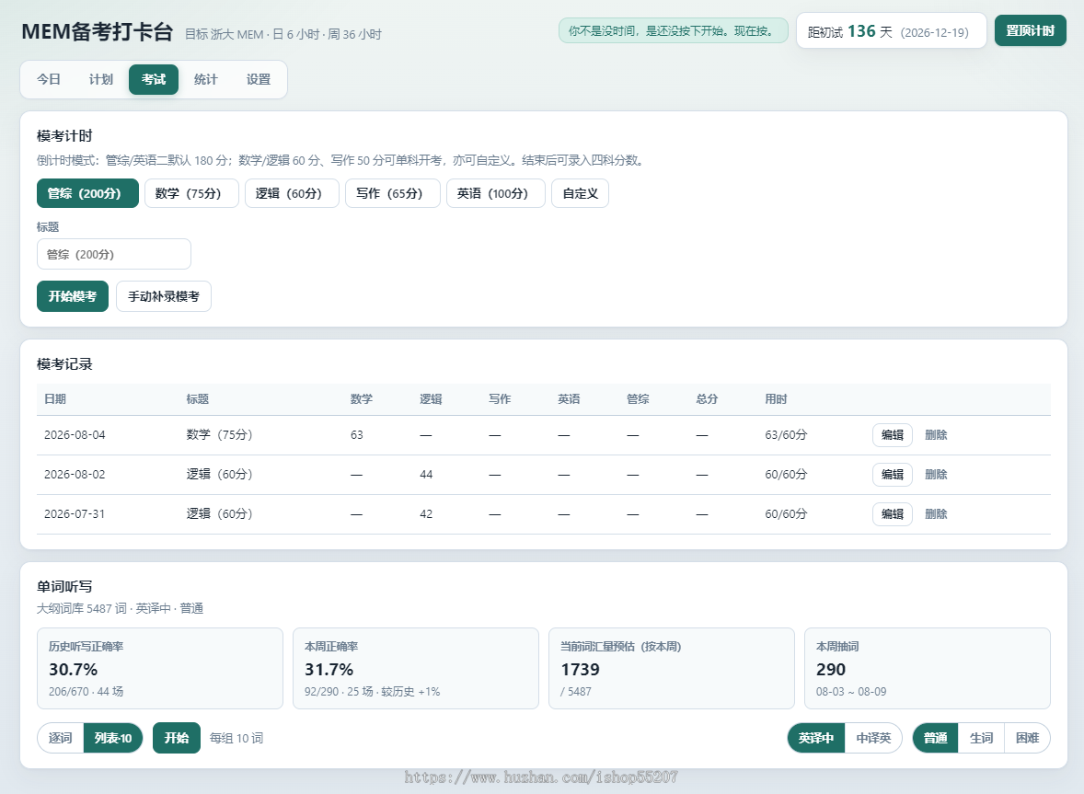Image resolution: width=1084 pixels, height=794 pixels.
Task: Select 困难 difficulty
Action: (1027, 738)
